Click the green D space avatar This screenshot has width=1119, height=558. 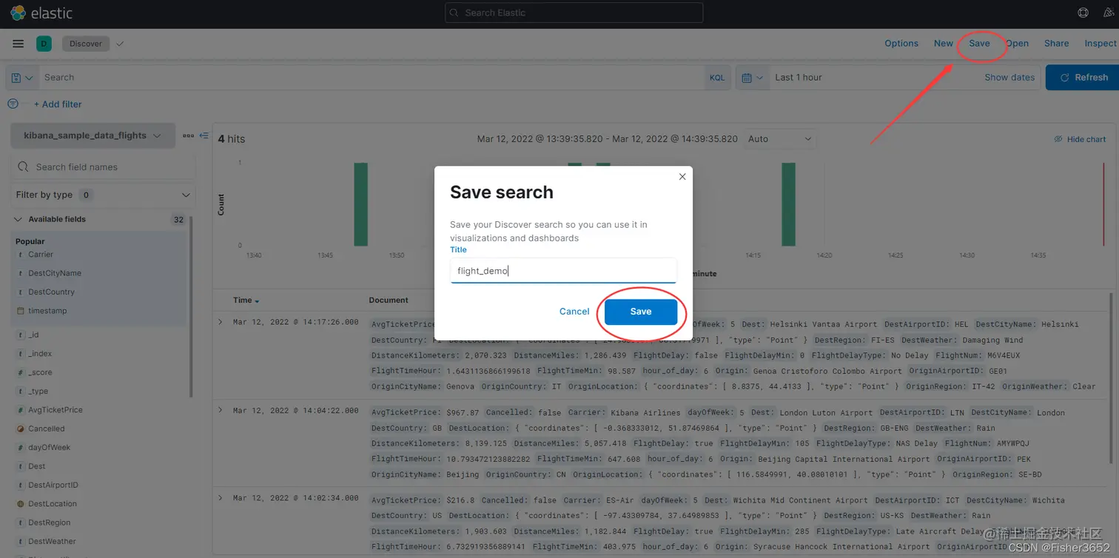[44, 44]
